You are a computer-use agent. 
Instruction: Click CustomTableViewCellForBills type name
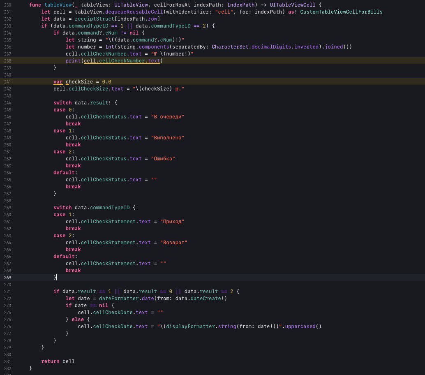pos(341,12)
